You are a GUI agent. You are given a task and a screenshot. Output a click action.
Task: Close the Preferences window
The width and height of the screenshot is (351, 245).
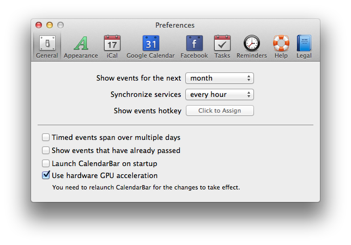click(39, 25)
